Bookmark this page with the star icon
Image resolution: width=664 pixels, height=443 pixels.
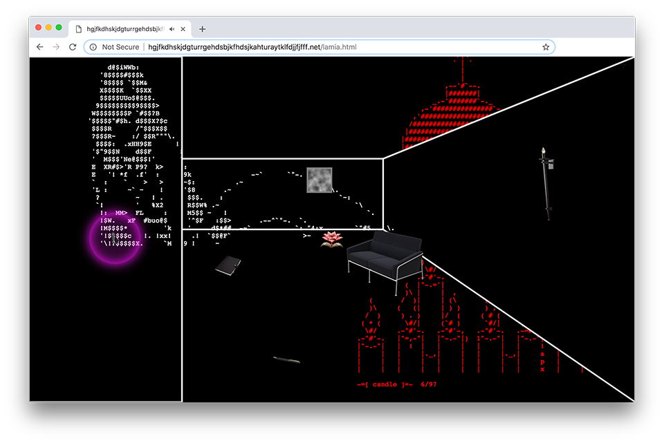point(545,47)
